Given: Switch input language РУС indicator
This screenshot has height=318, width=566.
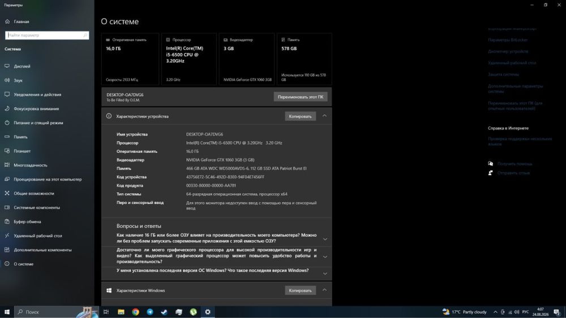Looking at the screenshot, I should [526, 312].
